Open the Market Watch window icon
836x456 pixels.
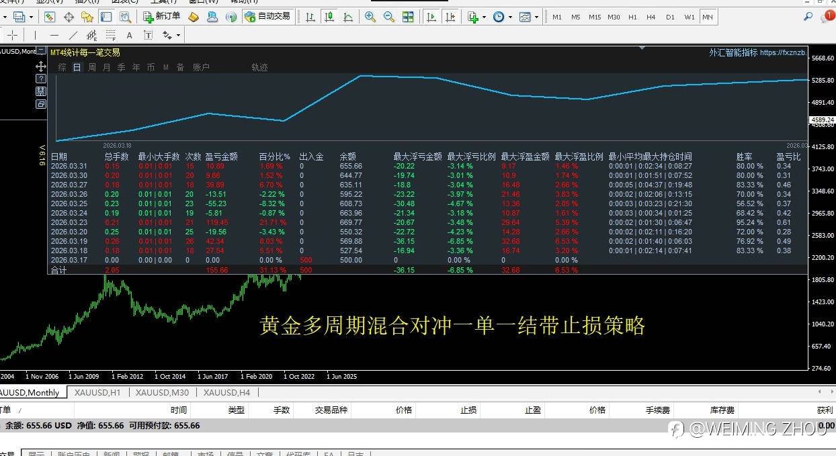coord(50,17)
